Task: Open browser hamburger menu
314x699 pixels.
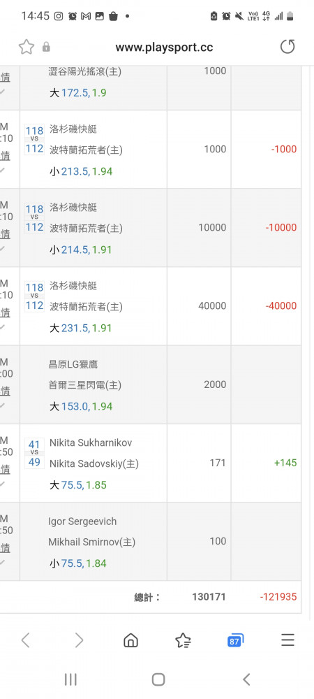Action: click(287, 640)
